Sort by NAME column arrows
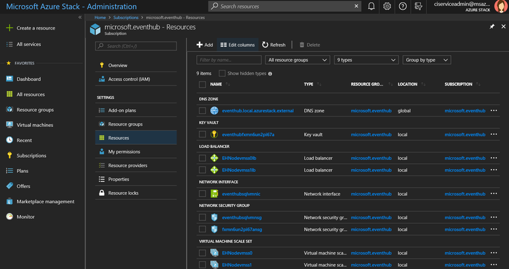The height and width of the screenshot is (269, 509). click(228, 84)
